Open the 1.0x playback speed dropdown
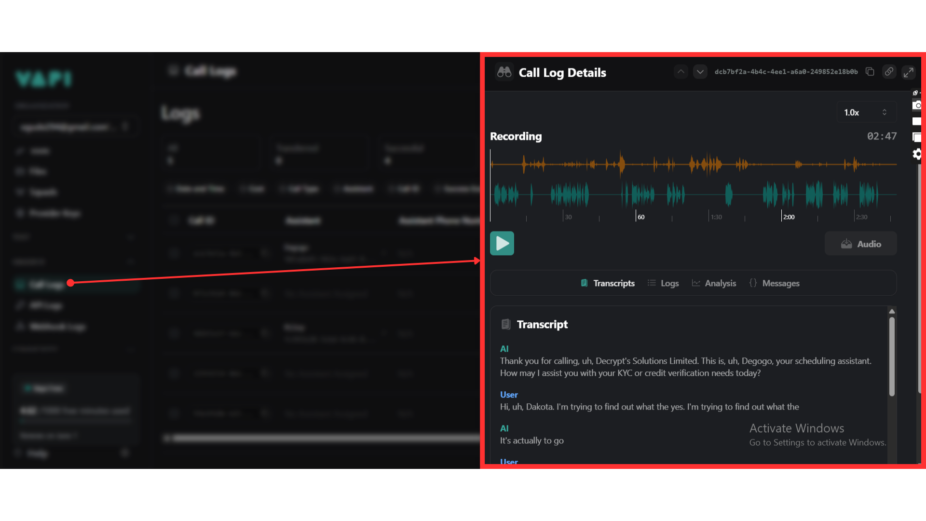 [x=866, y=112]
